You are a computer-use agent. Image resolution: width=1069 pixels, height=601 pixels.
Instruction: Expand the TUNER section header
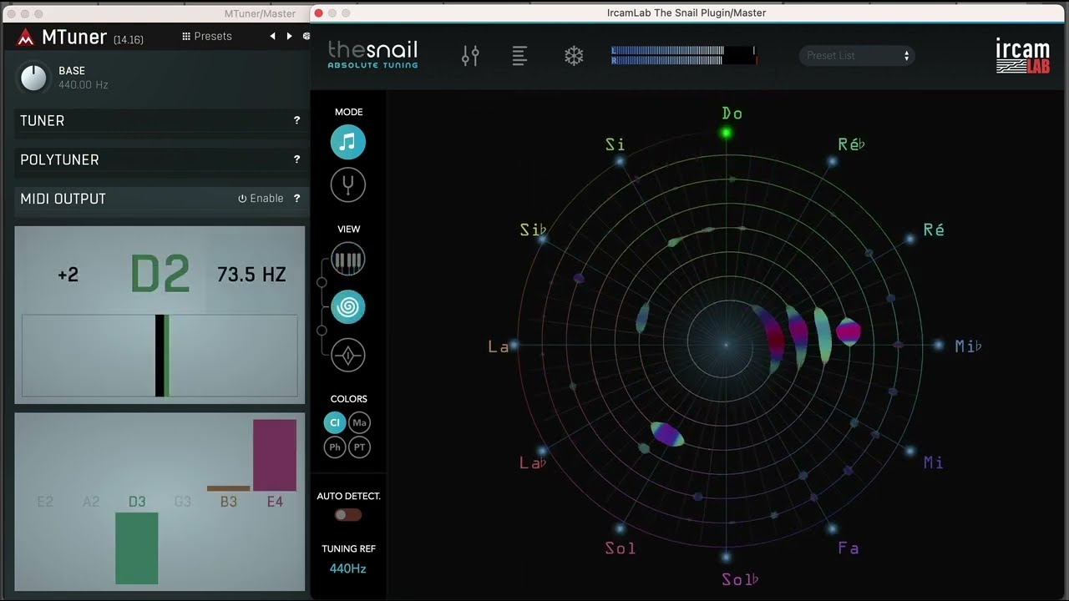click(x=160, y=120)
